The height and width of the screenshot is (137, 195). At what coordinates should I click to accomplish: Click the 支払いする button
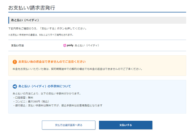pyautogui.click(x=126, y=125)
